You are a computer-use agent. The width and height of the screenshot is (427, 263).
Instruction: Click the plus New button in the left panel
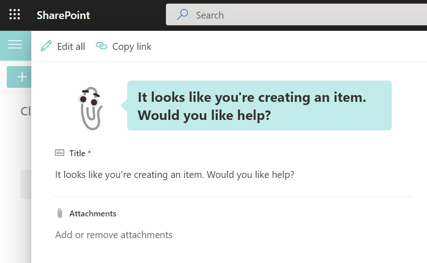19,77
